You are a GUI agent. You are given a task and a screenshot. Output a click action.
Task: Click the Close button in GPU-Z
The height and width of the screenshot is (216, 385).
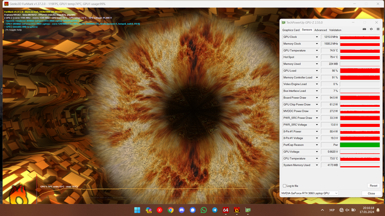click(x=371, y=193)
